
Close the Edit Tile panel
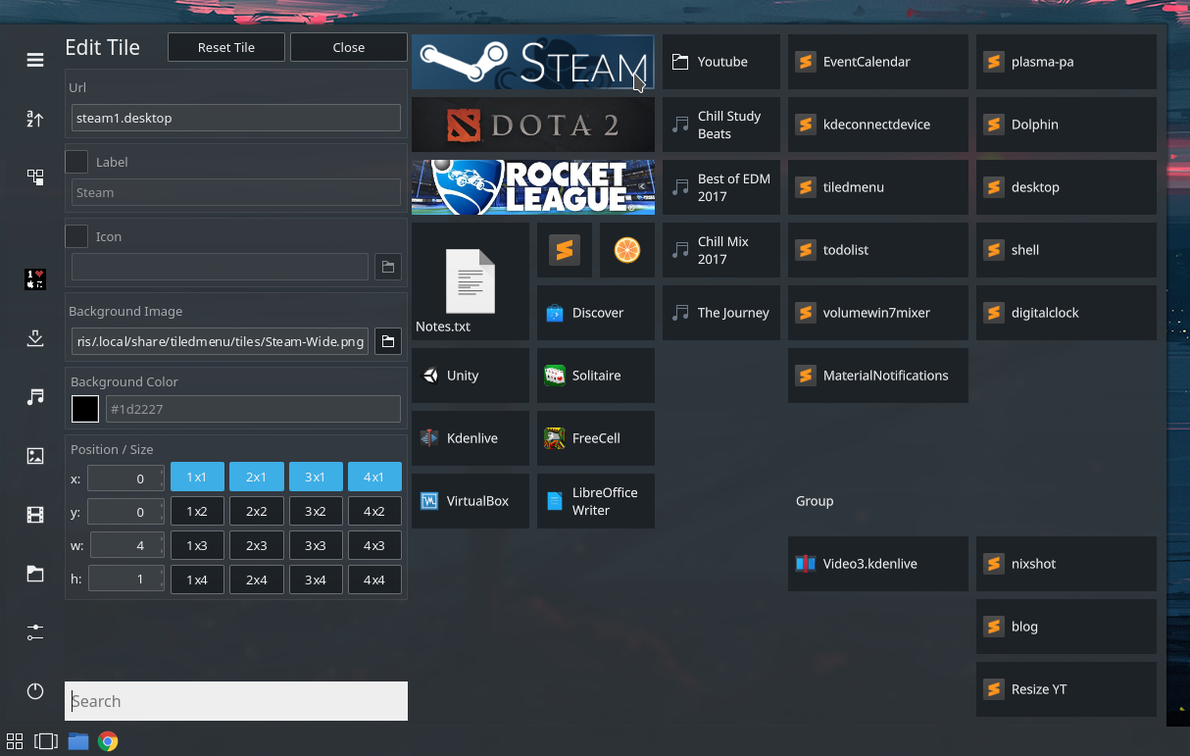point(349,47)
